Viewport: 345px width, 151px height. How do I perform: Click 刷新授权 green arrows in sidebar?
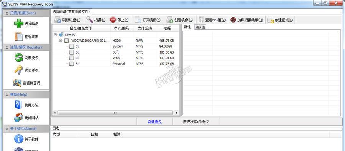click(19, 58)
